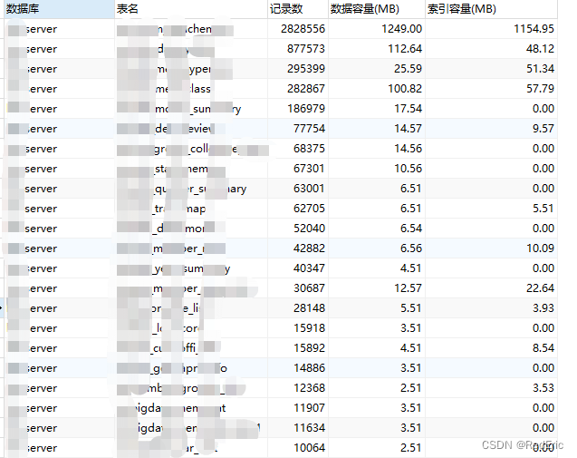Click index size value 57.79
Image resolution: width=577 pixels, height=458 pixels.
pyautogui.click(x=540, y=89)
